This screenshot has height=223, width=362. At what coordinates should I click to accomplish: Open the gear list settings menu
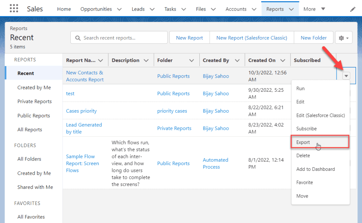pyautogui.click(x=344, y=38)
